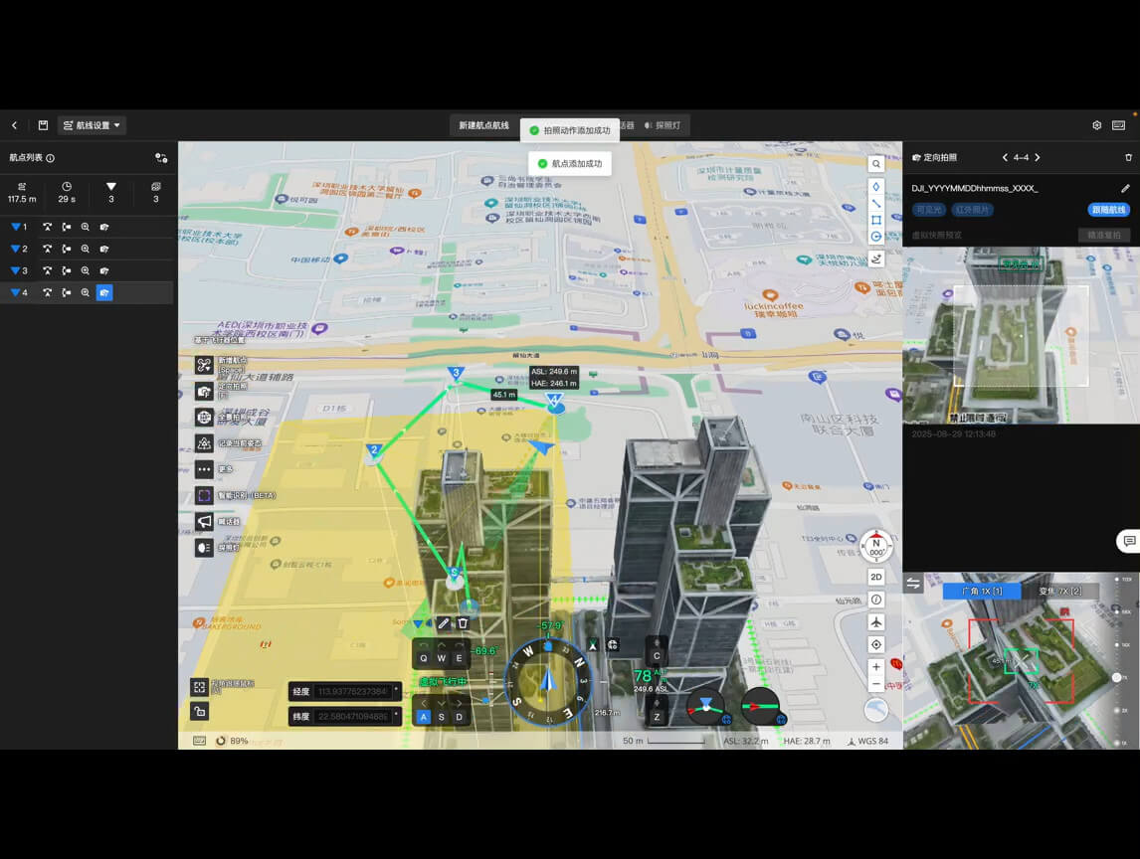Click the info icon next to 航点列表
The height and width of the screenshot is (859, 1140).
pos(50,158)
